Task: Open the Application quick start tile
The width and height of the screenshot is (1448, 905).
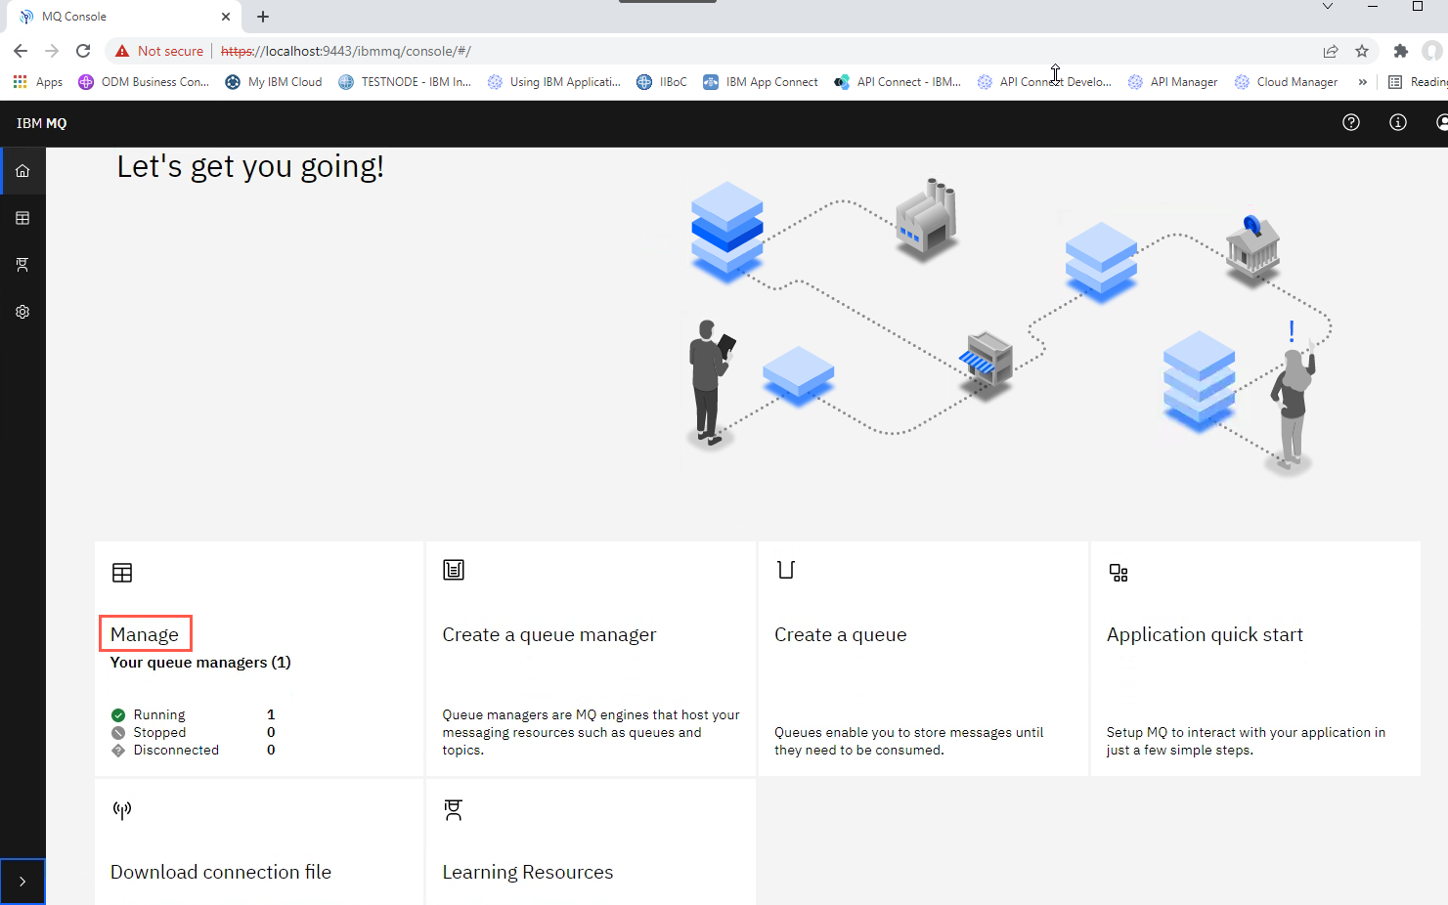Action: point(1255,659)
